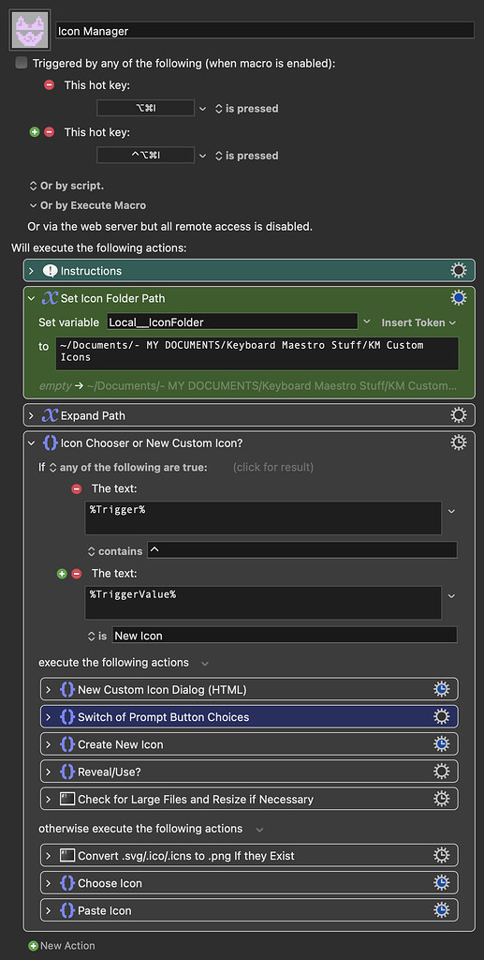Open gear menu of Create New Icon

(x=441, y=744)
